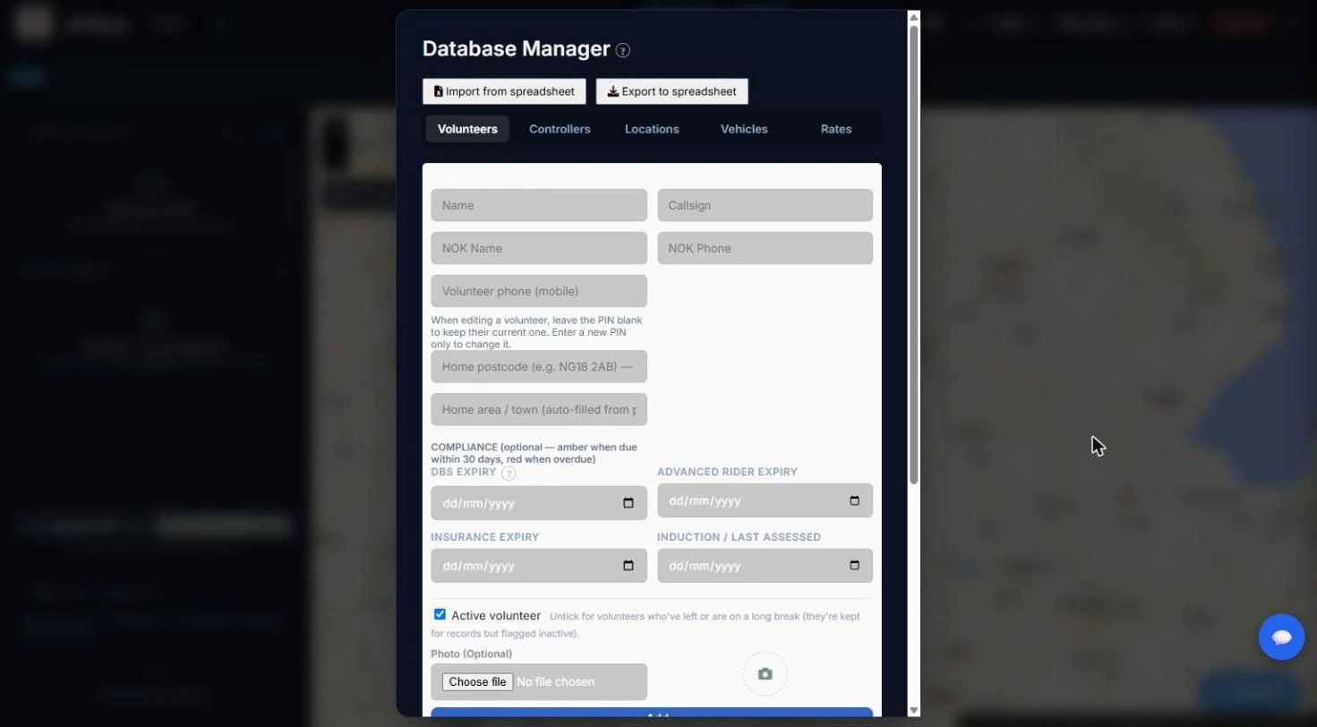Viewport: 1317px width, 727px height.
Task: Open the DBS Expiry calendar picker
Action: click(629, 503)
